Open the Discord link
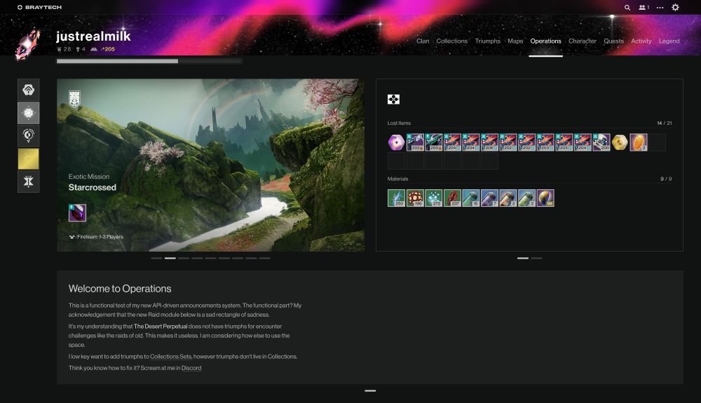The width and height of the screenshot is (701, 403). 191,368
